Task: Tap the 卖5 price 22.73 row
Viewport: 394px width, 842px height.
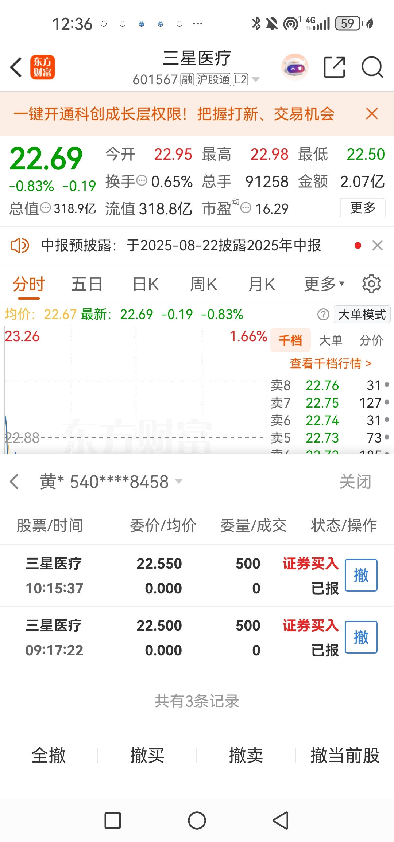Action: click(331, 438)
